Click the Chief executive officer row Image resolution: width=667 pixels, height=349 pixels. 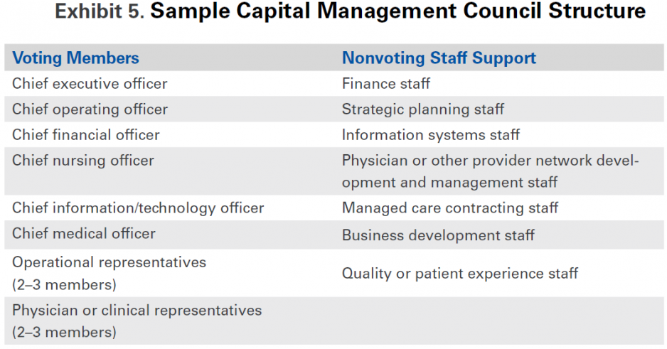90,84
